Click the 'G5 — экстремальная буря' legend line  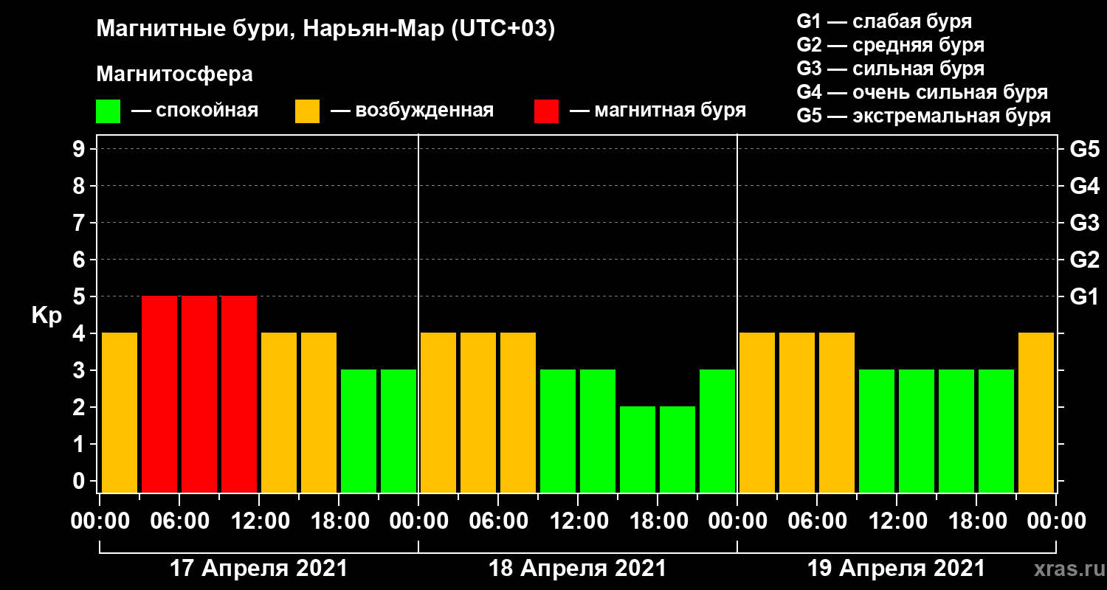click(x=923, y=117)
